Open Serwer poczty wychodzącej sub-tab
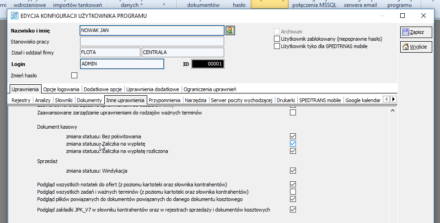This screenshot has height=223, width=440. (241, 100)
